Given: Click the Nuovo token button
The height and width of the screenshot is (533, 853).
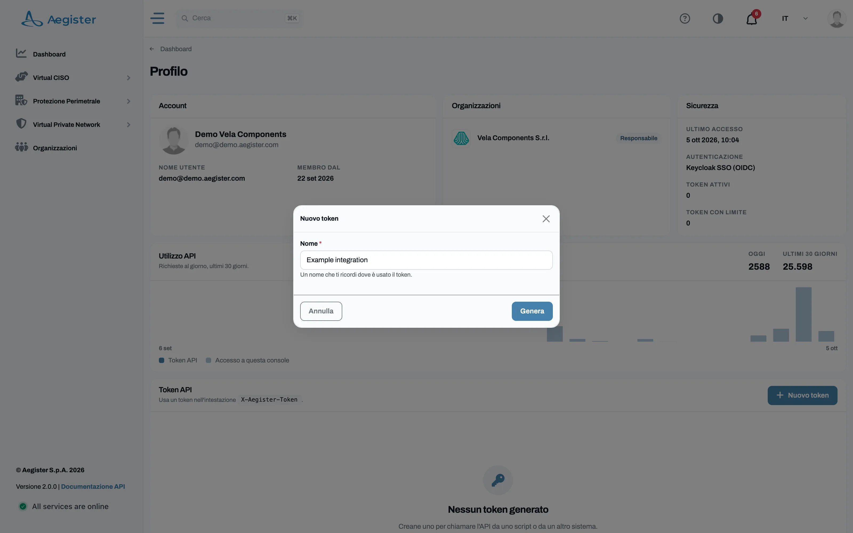Looking at the screenshot, I should click(802, 395).
